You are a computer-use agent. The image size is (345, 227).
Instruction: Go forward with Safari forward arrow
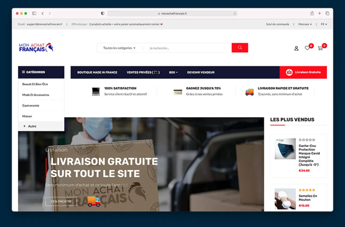coord(50,13)
